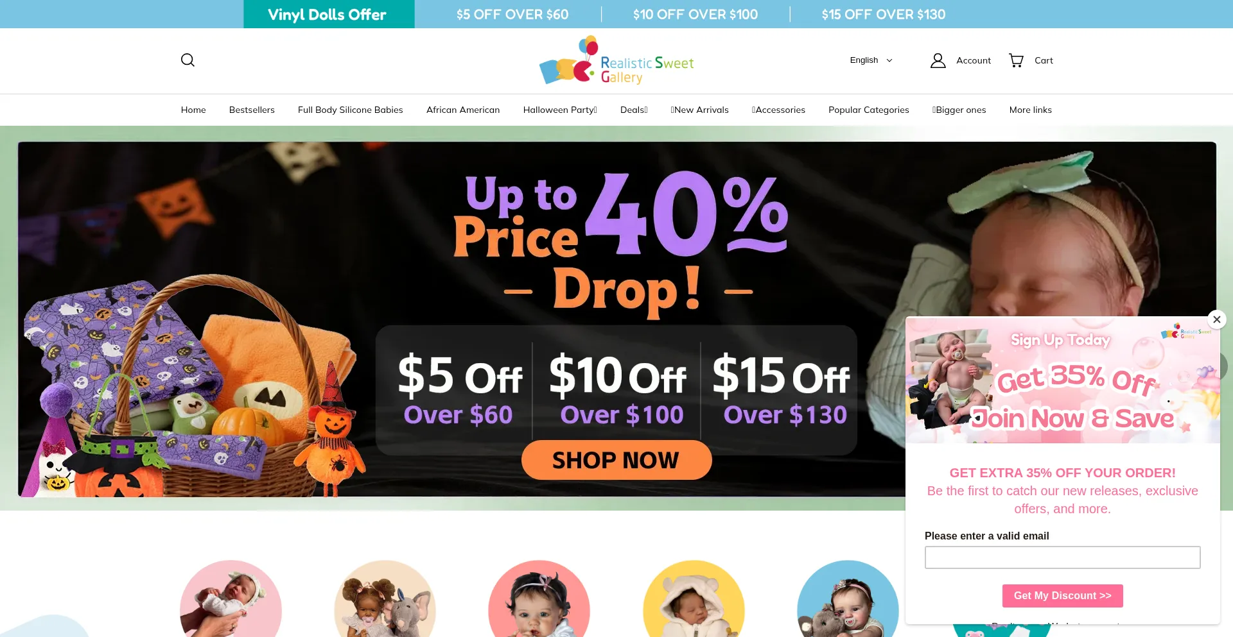Open the search magnifier icon
Image resolution: width=1233 pixels, height=637 pixels.
(x=188, y=60)
